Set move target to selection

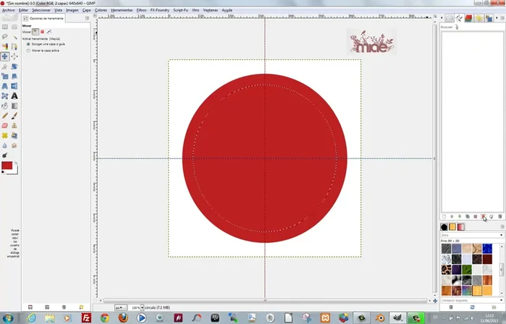point(42,32)
